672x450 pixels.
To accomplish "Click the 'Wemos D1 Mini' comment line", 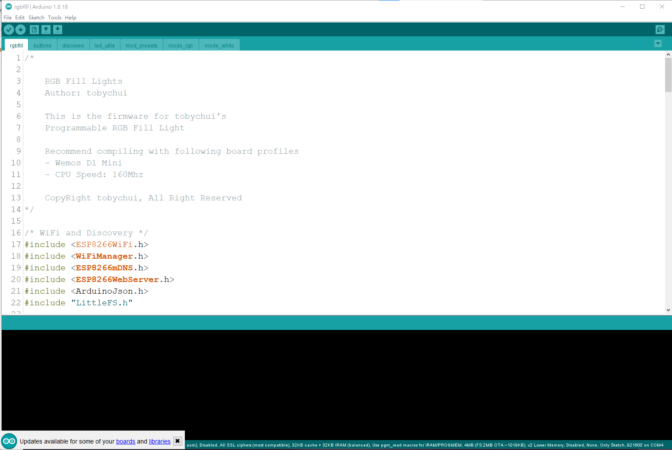I will (84, 163).
